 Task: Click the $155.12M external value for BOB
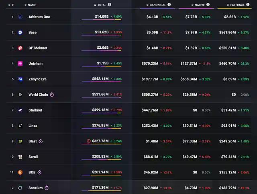click(x=227, y=172)
